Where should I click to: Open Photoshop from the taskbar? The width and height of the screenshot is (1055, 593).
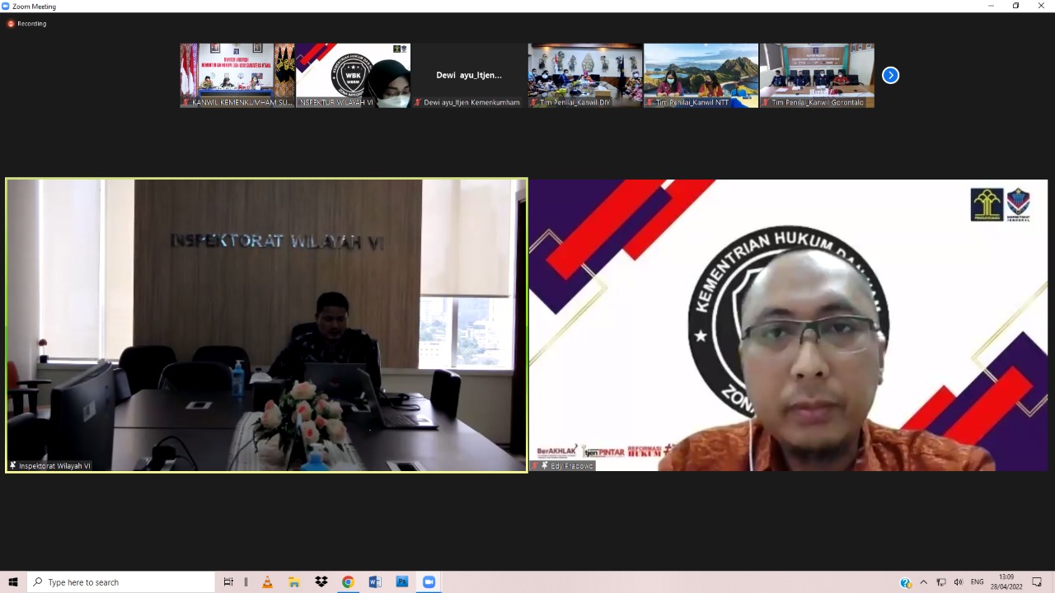[402, 582]
